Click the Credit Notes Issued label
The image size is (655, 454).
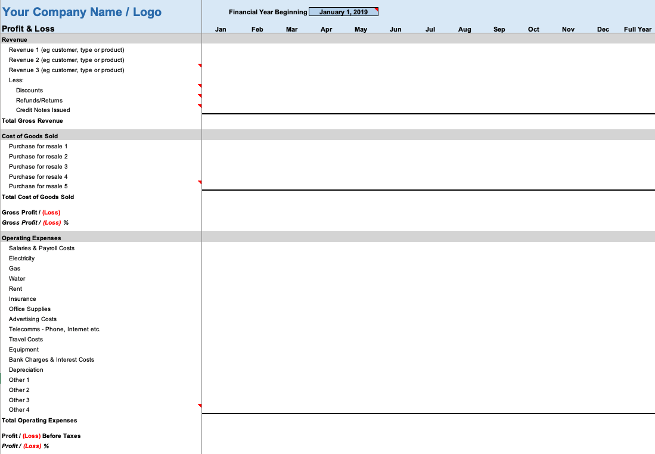[43, 110]
